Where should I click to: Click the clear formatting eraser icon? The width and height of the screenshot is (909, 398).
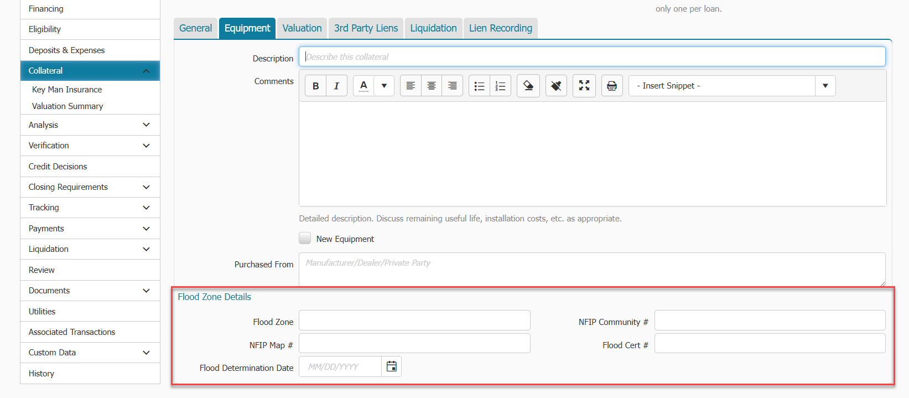tap(528, 86)
